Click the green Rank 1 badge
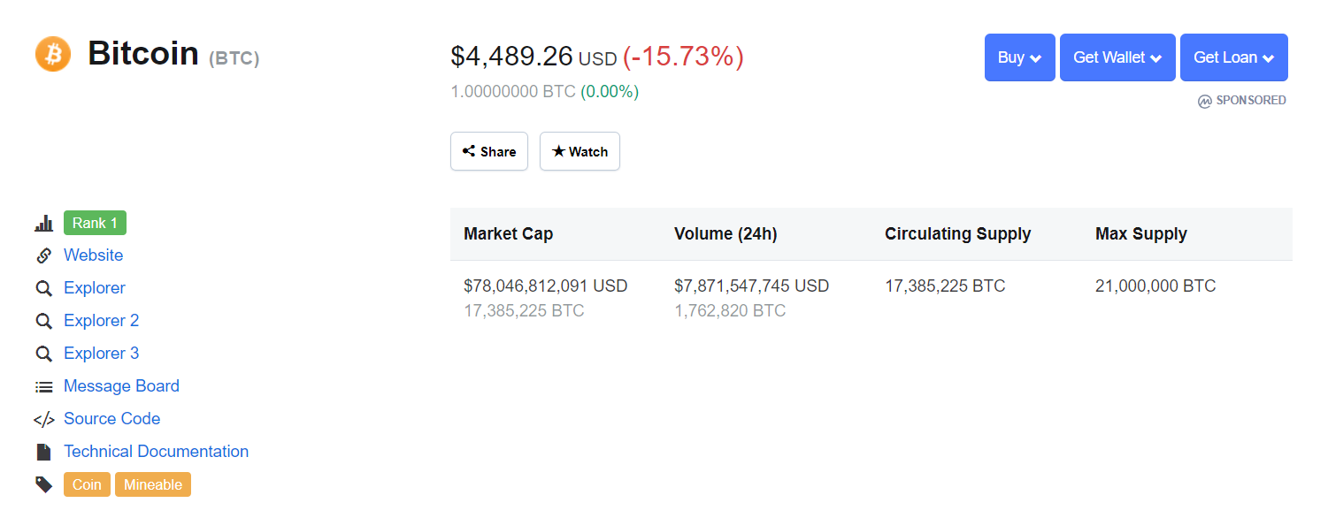Image resolution: width=1328 pixels, height=518 pixels. [95, 223]
